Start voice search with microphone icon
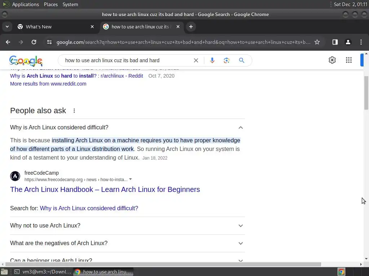The width and height of the screenshot is (369, 276). [212, 60]
